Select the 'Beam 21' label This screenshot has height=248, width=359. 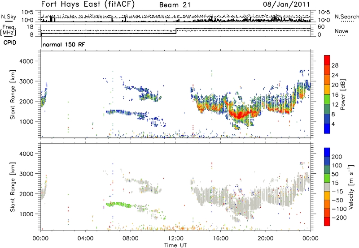[x=175, y=5]
